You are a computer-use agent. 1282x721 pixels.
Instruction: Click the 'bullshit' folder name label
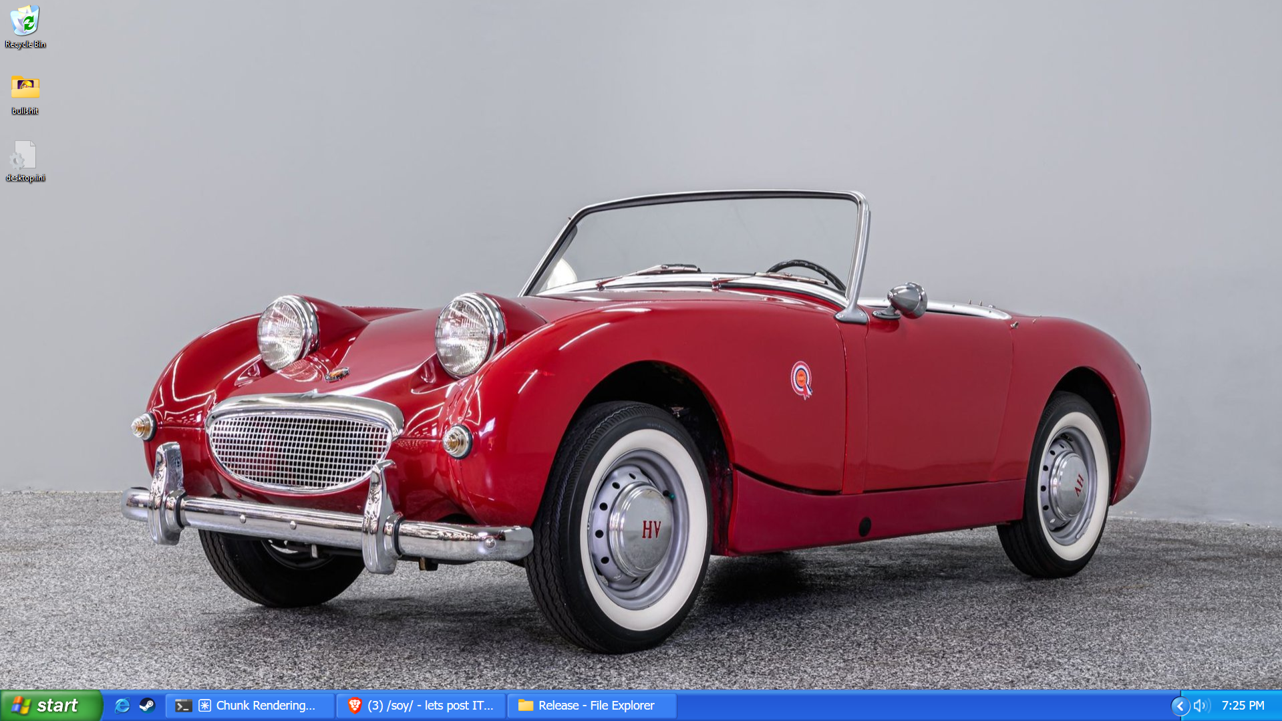click(x=25, y=111)
